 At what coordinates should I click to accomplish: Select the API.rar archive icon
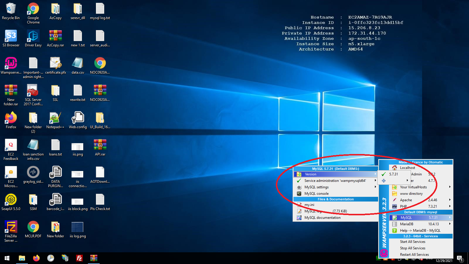(x=100, y=148)
